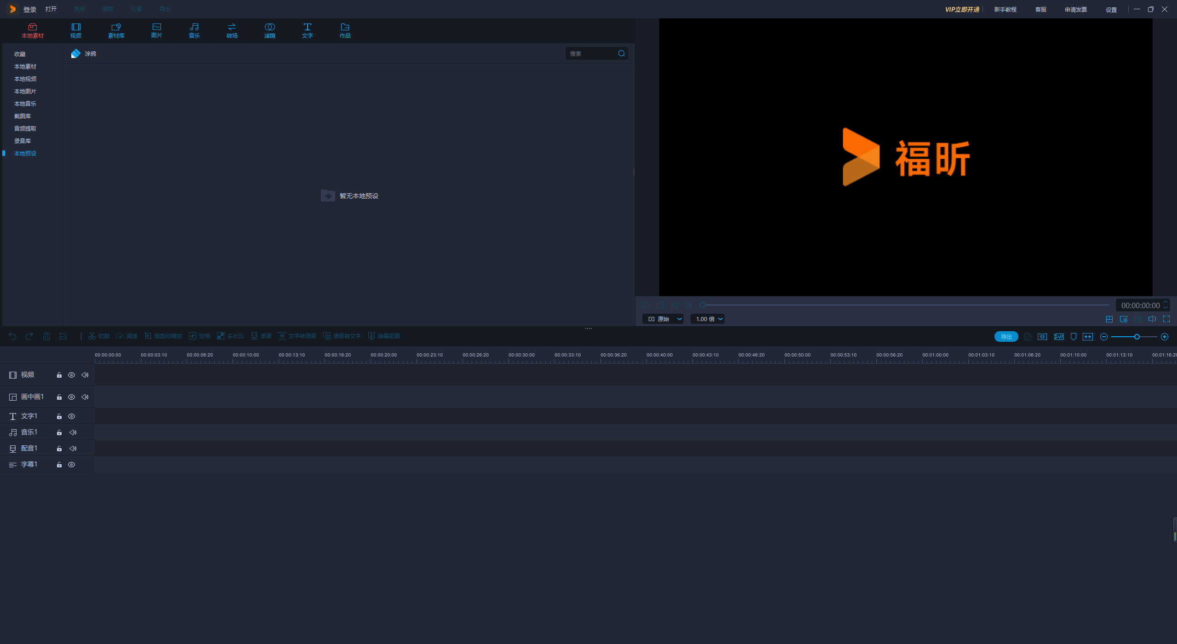Toggle lock on the 画中画1 track
Image resolution: width=1177 pixels, height=644 pixels.
coord(59,397)
